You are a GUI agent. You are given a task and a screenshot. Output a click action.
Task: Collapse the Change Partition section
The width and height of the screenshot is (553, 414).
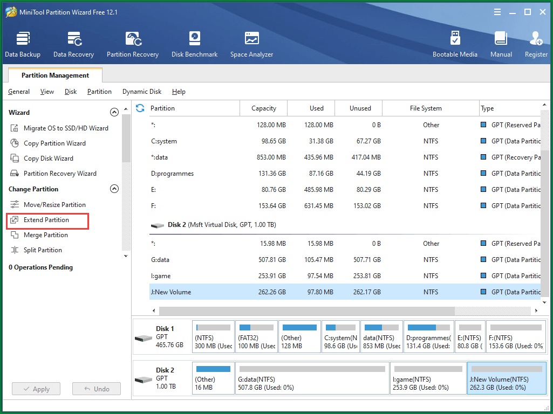(x=114, y=189)
